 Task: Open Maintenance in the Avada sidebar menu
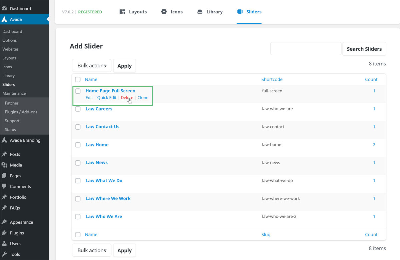pos(14,93)
